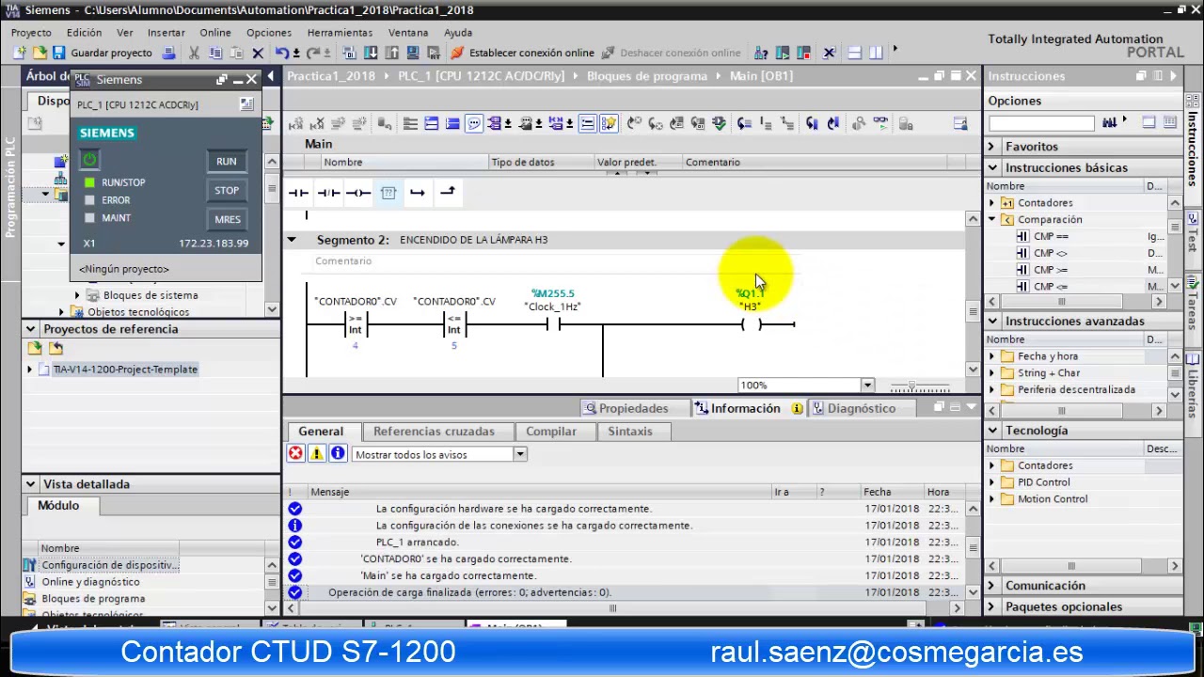Click the print icon in main toolbar
The image size is (1204, 677).
point(169,53)
